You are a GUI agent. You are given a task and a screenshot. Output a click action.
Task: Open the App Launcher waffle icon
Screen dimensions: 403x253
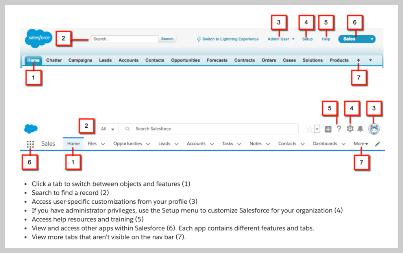[x=30, y=144]
